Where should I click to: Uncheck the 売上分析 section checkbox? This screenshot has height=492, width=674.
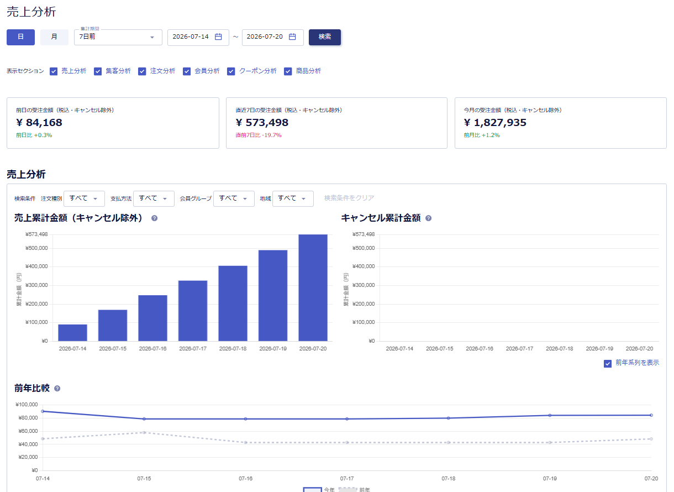[x=54, y=71]
